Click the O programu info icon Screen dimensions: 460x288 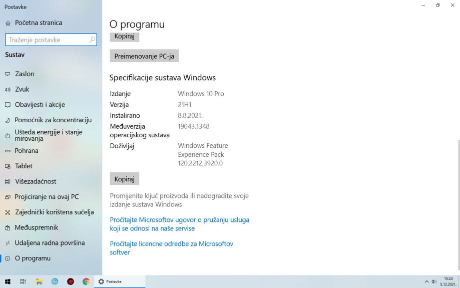[8, 258]
